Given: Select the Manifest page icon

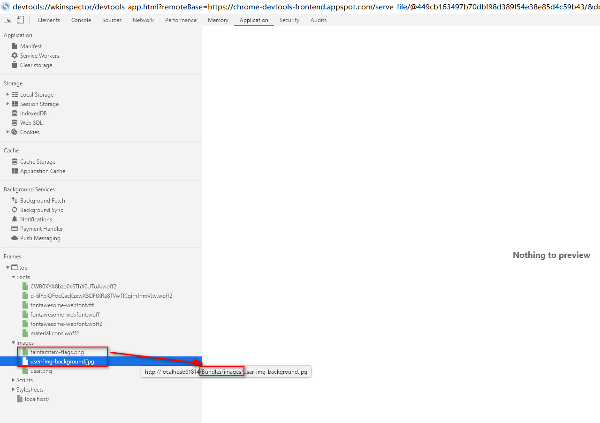Looking at the screenshot, I should pyautogui.click(x=15, y=45).
